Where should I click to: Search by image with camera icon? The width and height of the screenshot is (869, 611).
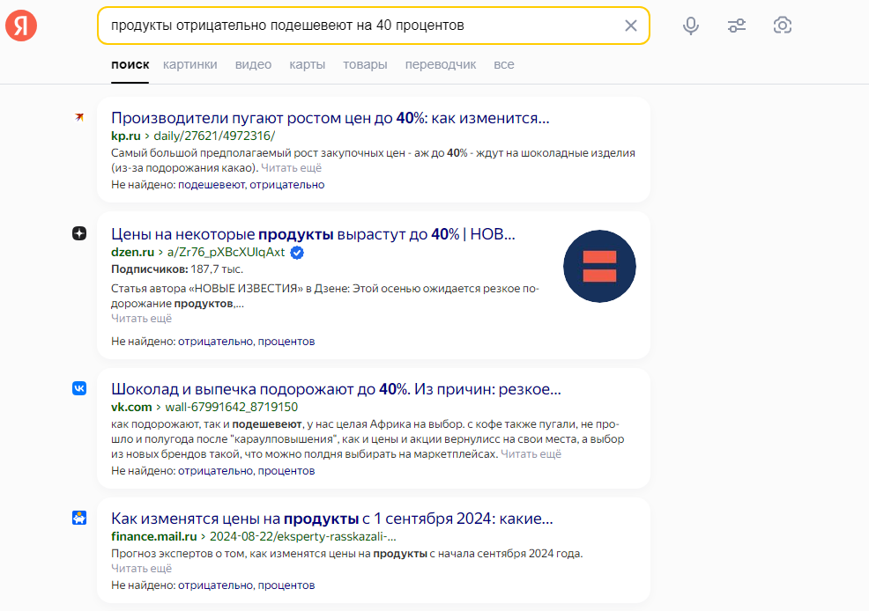click(x=782, y=25)
